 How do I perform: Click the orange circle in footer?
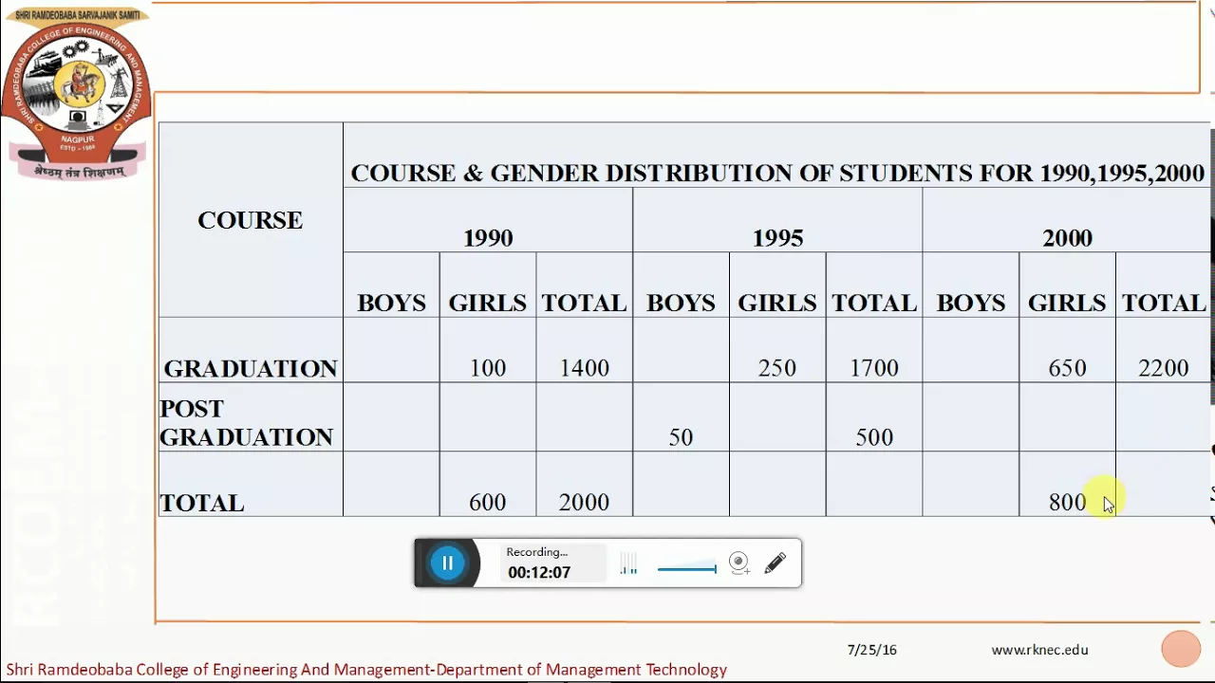(1181, 650)
